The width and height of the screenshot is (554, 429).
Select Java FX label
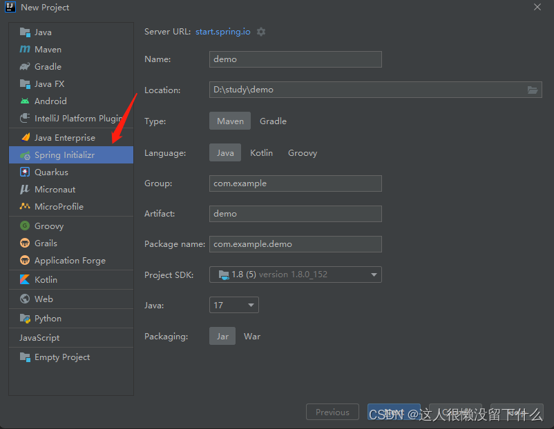tap(50, 84)
